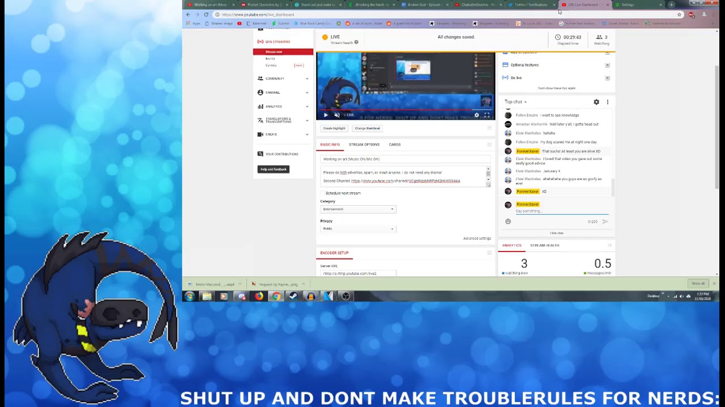Open the Second Channel URL link
The image size is (725, 407).
click(406, 181)
